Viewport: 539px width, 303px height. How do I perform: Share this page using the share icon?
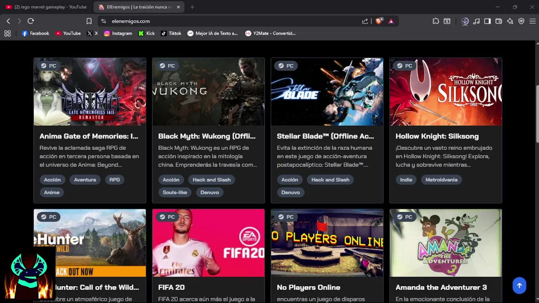coord(365,21)
